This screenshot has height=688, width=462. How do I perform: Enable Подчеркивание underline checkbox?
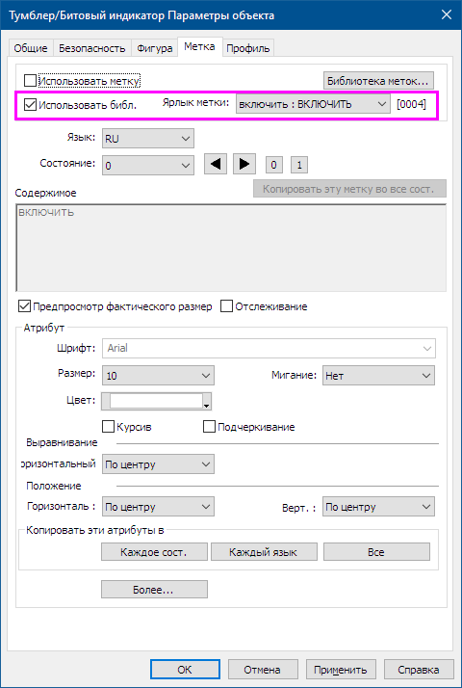209,427
